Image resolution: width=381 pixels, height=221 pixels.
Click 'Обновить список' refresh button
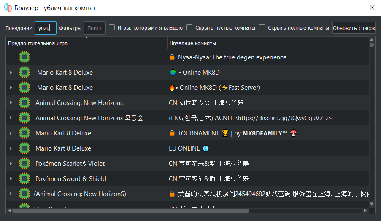[x=354, y=28]
